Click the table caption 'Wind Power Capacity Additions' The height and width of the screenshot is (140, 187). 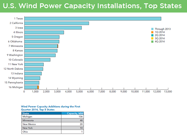[41, 106]
